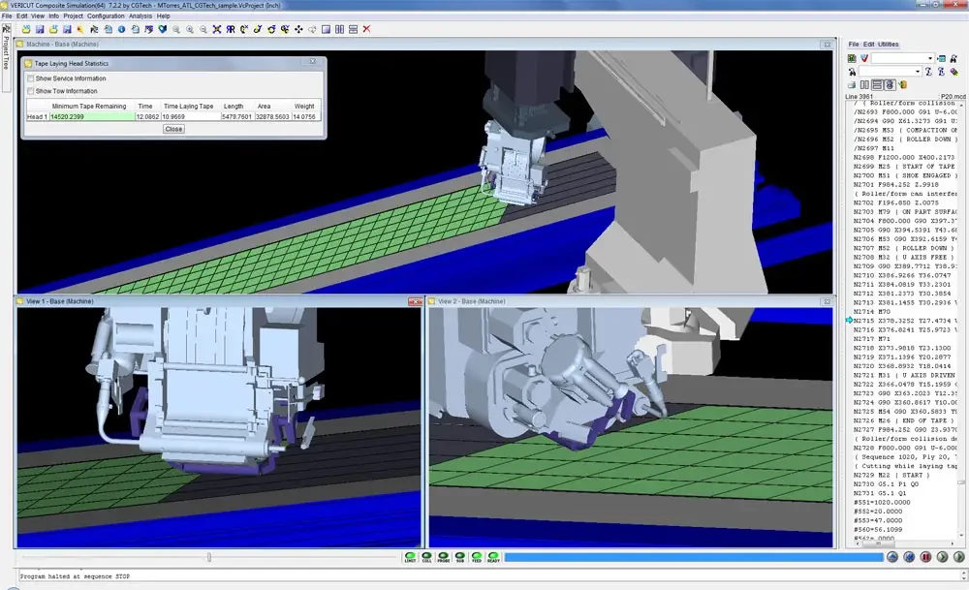Click the Close button in statistics dialog
Viewport: 969px width, 590px height.
[173, 129]
